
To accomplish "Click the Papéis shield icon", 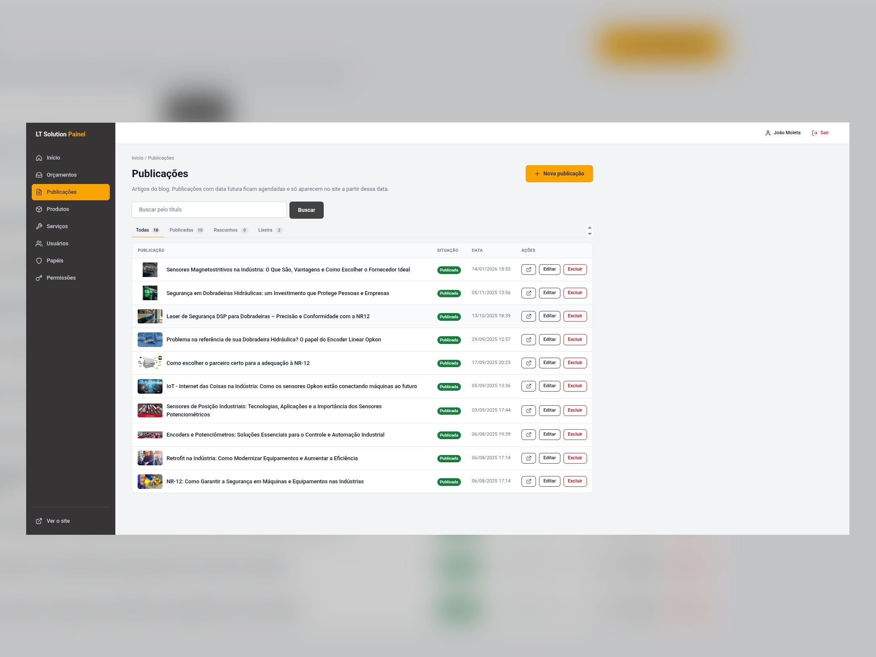I will pyautogui.click(x=39, y=261).
